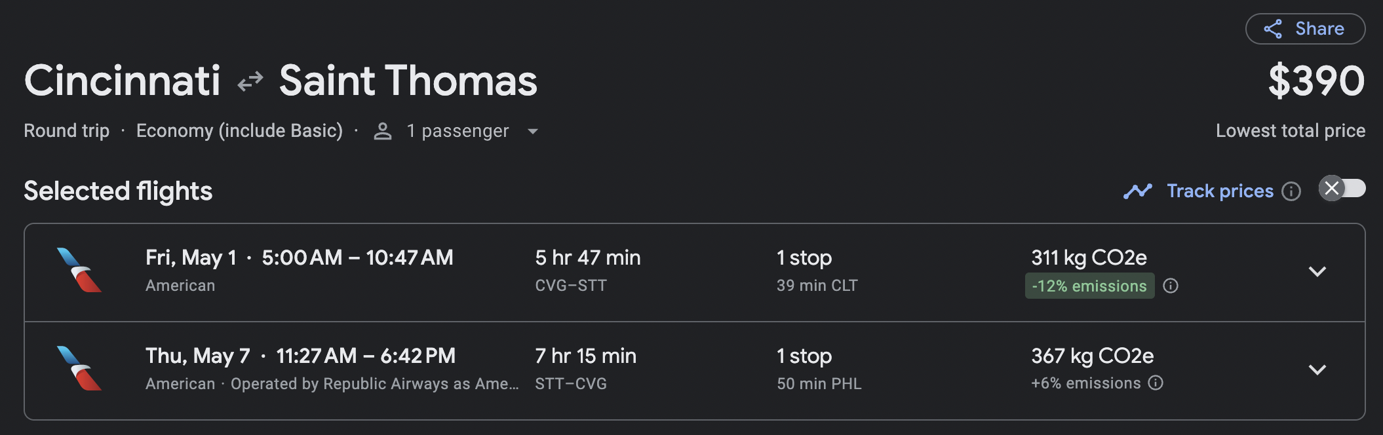Click the $390 total price
Viewport: 1383px width, 435px height.
tap(1316, 81)
